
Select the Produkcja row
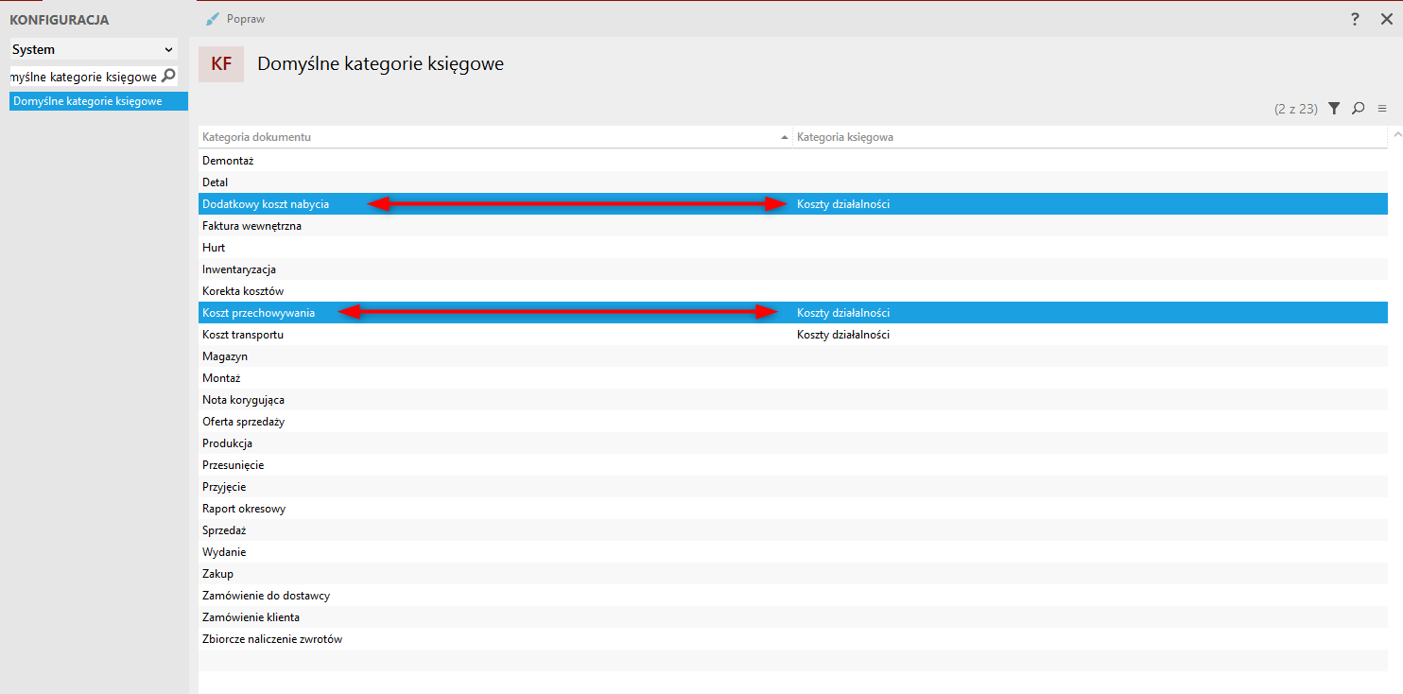coord(793,443)
